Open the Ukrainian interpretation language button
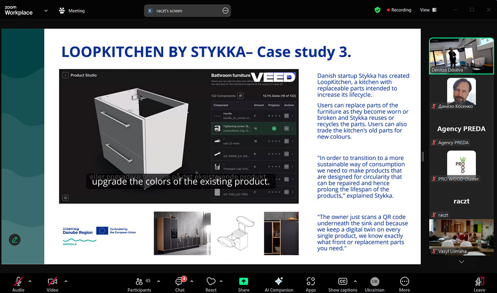The height and width of the screenshot is (293, 497). tap(374, 284)
